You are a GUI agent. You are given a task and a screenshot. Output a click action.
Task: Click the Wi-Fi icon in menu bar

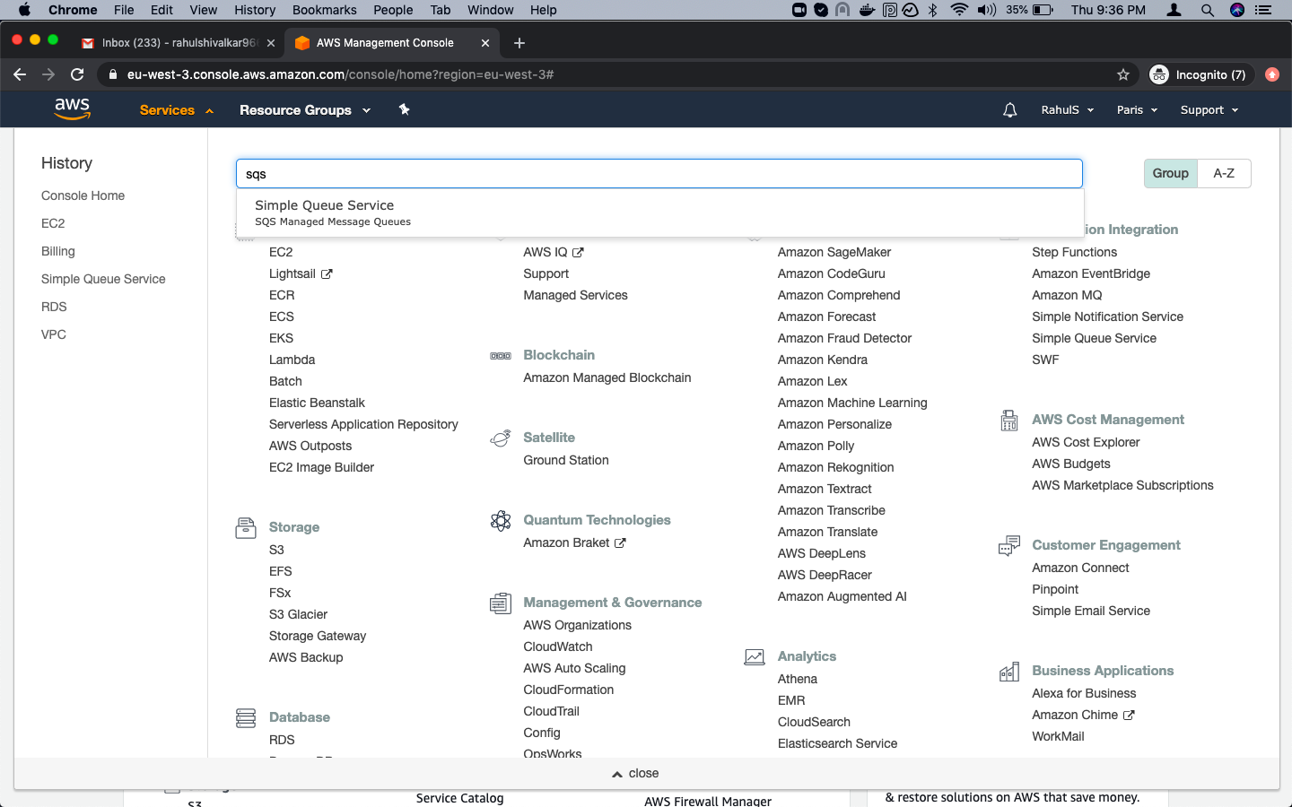click(959, 10)
